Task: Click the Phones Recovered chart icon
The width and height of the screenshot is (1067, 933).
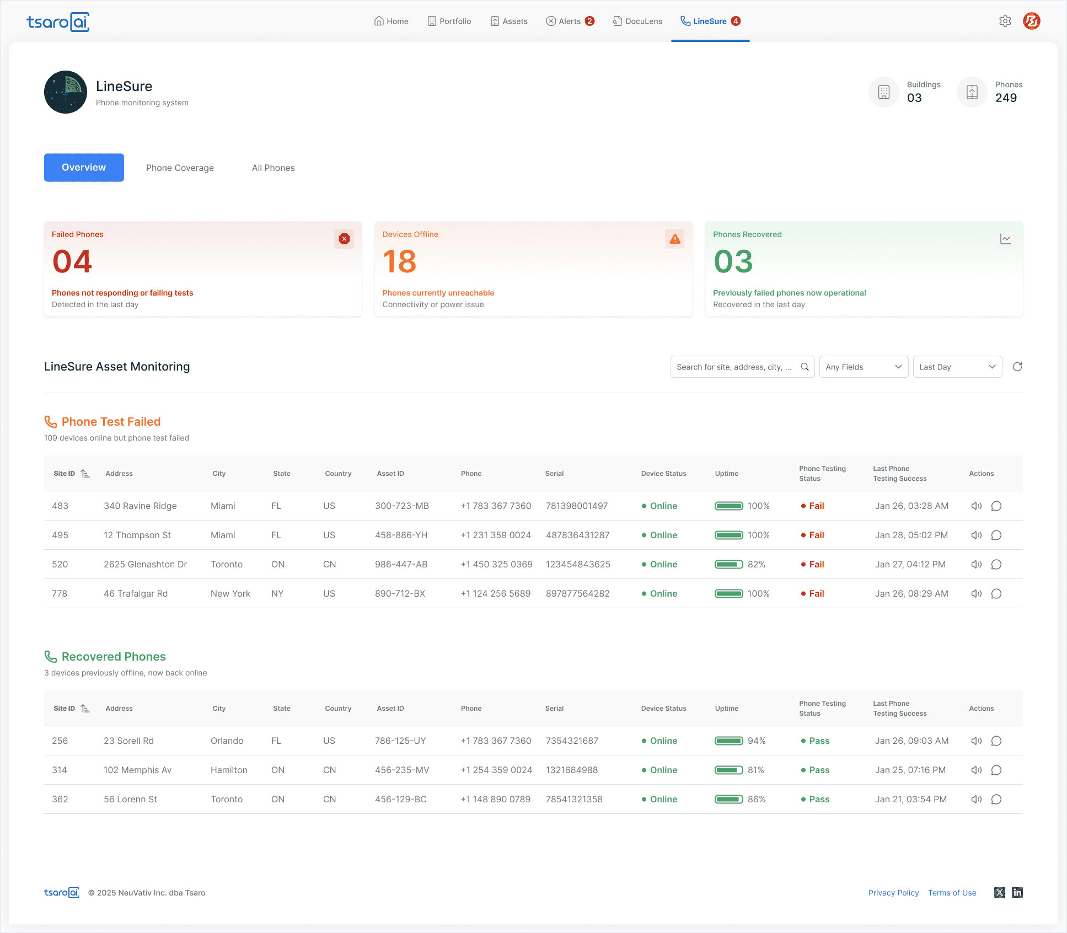Action: [1005, 239]
